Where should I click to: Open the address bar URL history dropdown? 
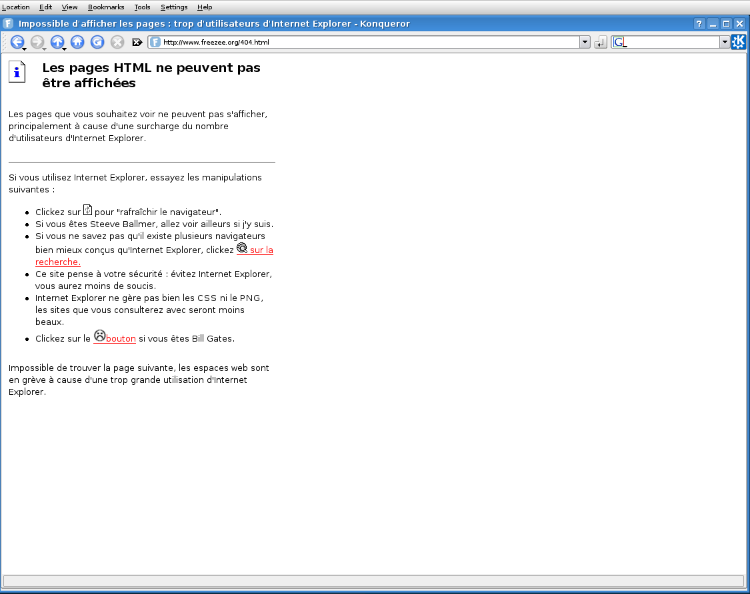click(585, 42)
